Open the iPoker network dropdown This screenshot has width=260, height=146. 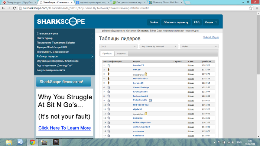tap(199, 46)
